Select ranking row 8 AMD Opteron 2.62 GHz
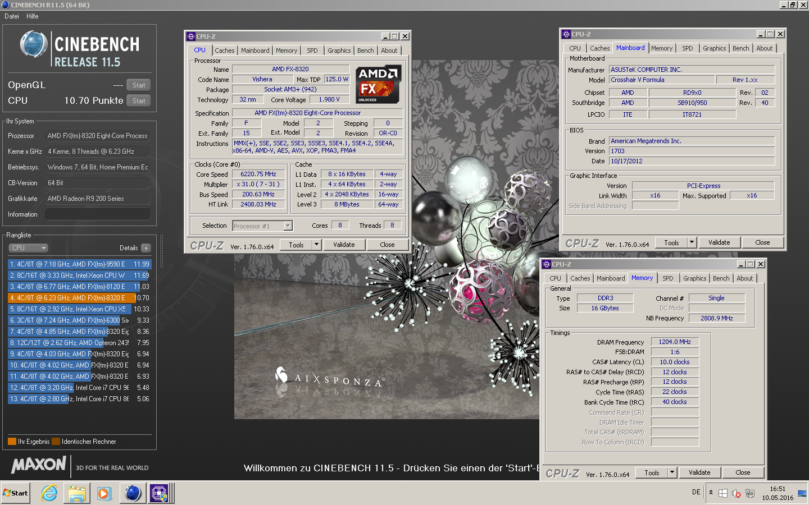Viewport: 809px width, 505px height. click(x=80, y=343)
